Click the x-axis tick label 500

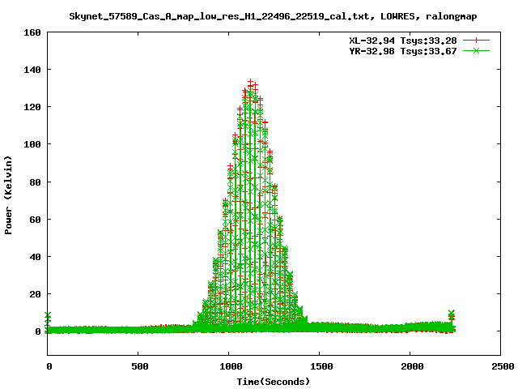(140, 366)
